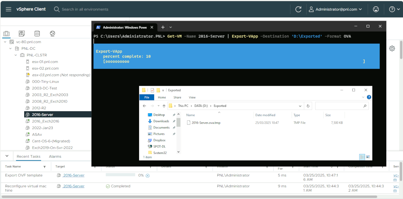Open the Share ribbon tab in Explorer
The image size is (403, 199).
tap(177, 97)
